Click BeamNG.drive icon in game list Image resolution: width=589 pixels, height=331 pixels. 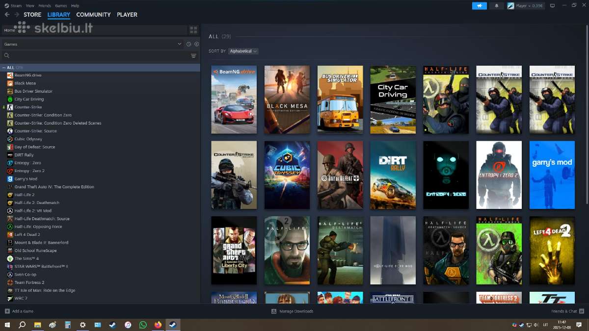pyautogui.click(x=10, y=75)
